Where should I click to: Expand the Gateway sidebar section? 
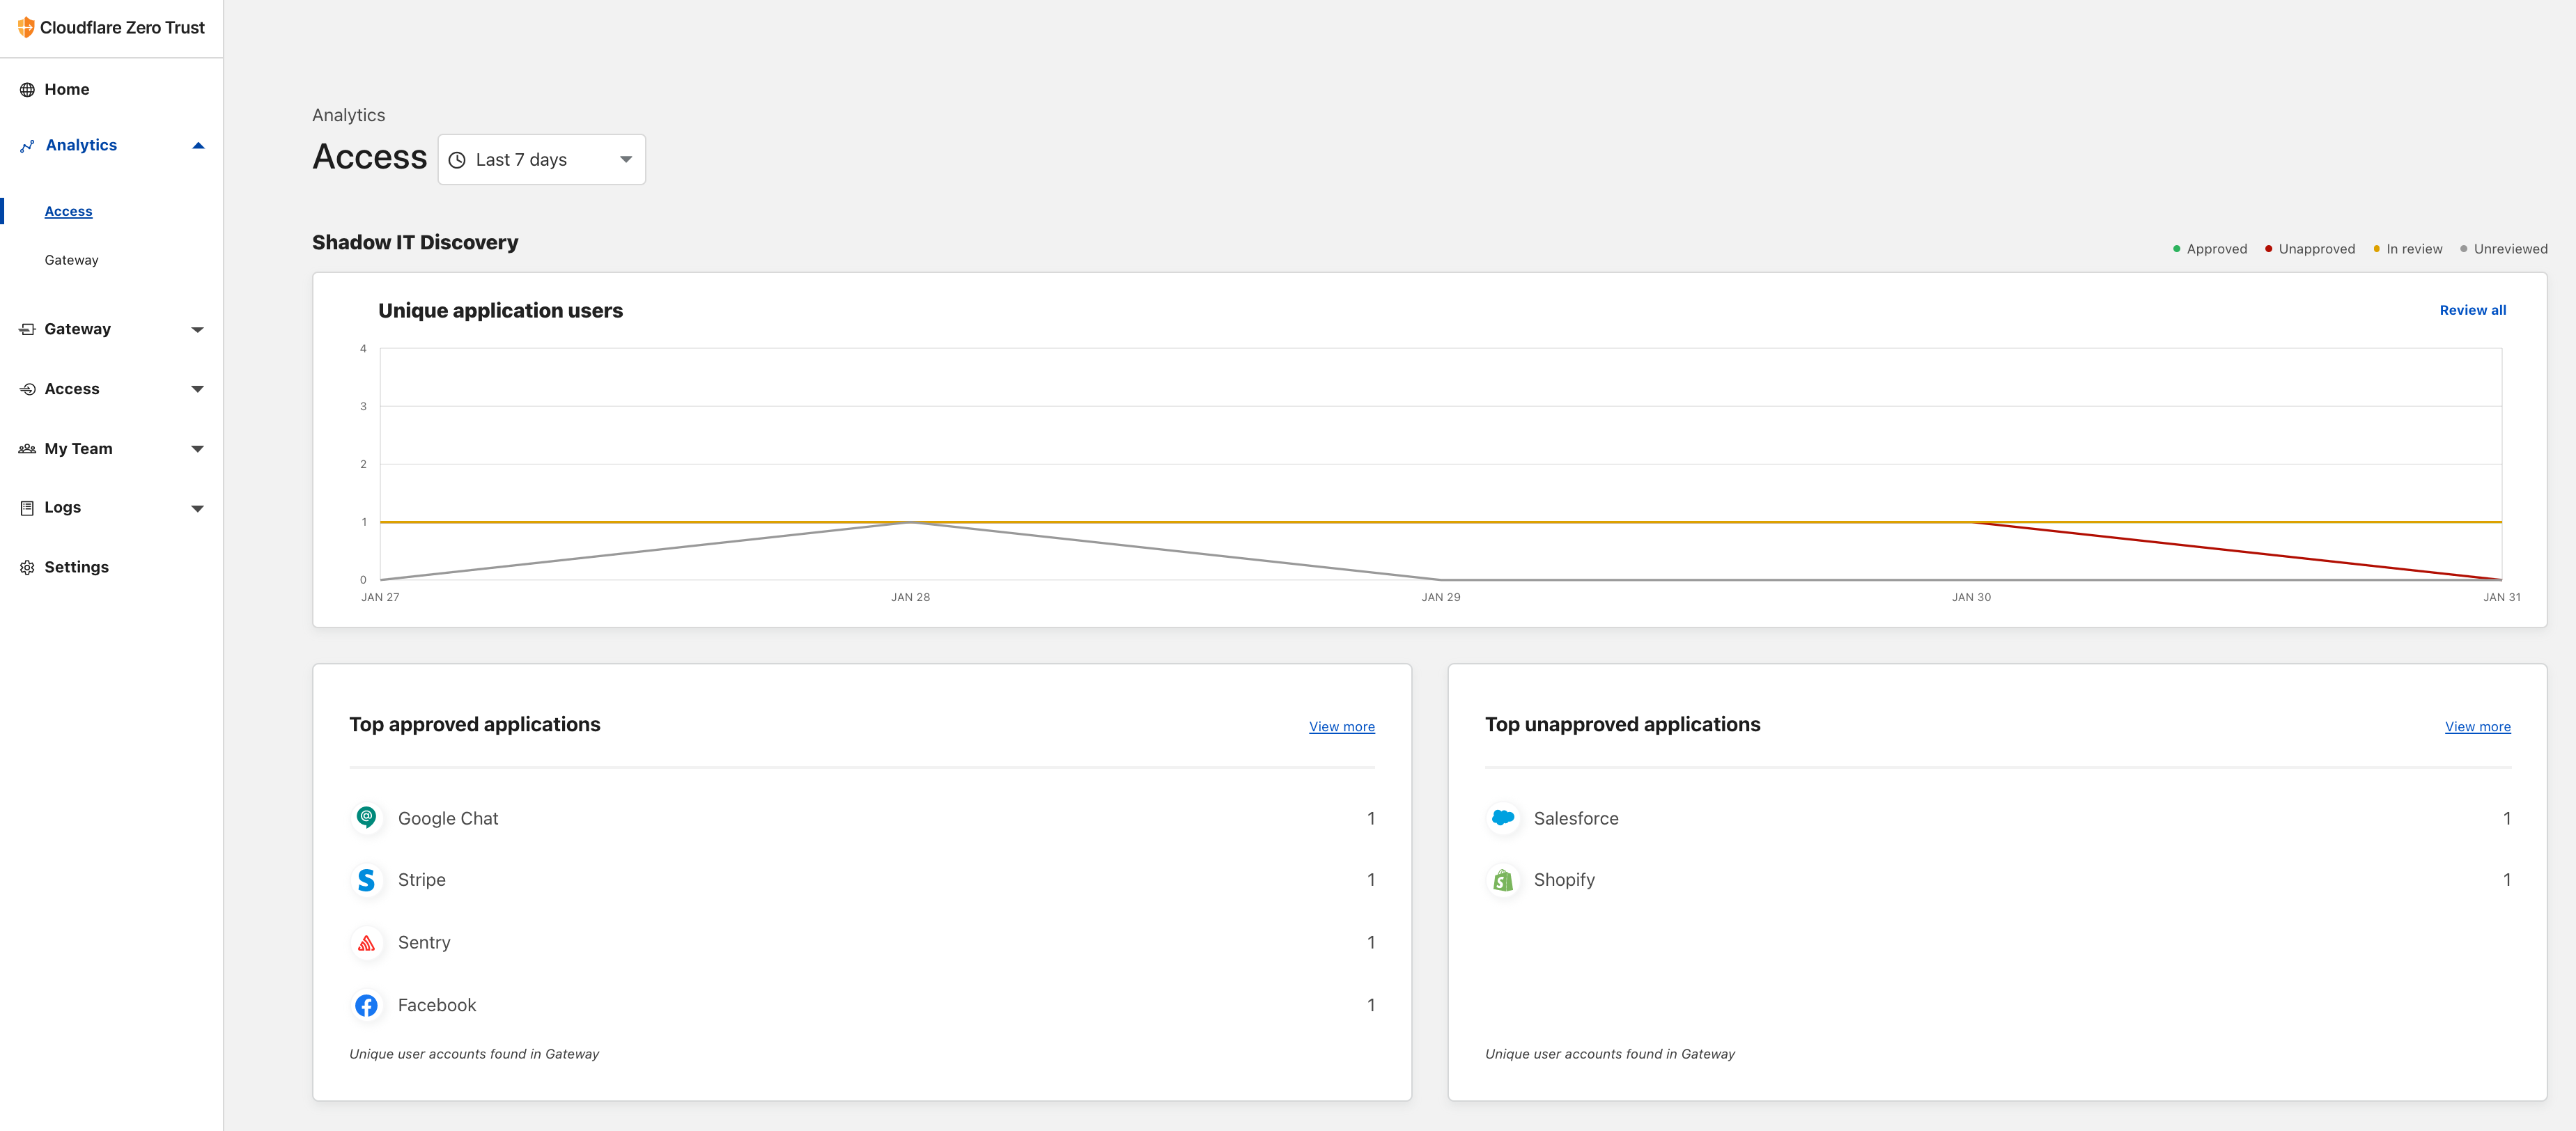point(198,328)
